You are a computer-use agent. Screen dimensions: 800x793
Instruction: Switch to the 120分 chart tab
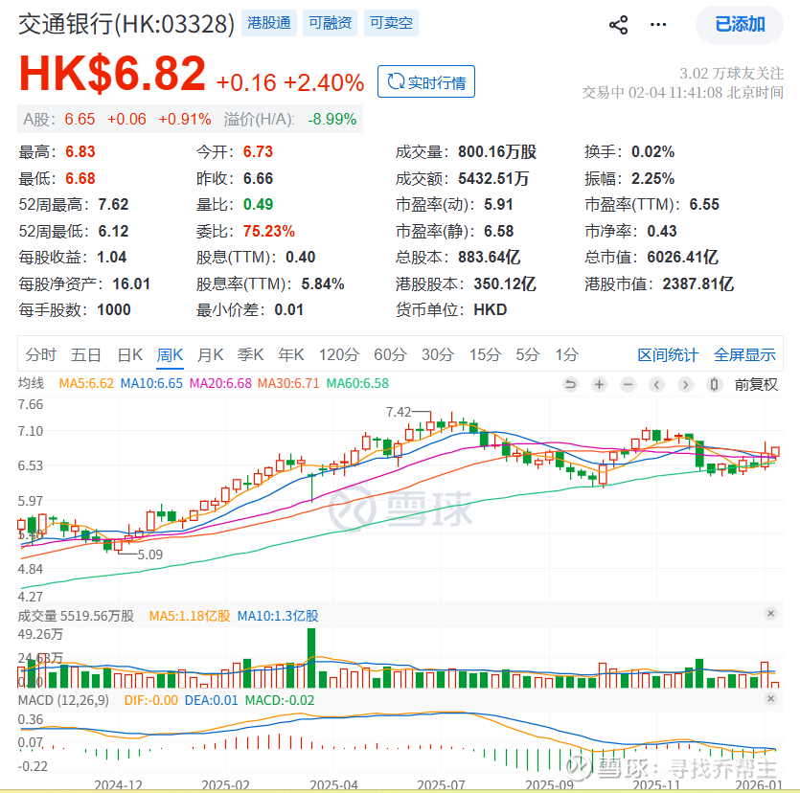point(339,354)
